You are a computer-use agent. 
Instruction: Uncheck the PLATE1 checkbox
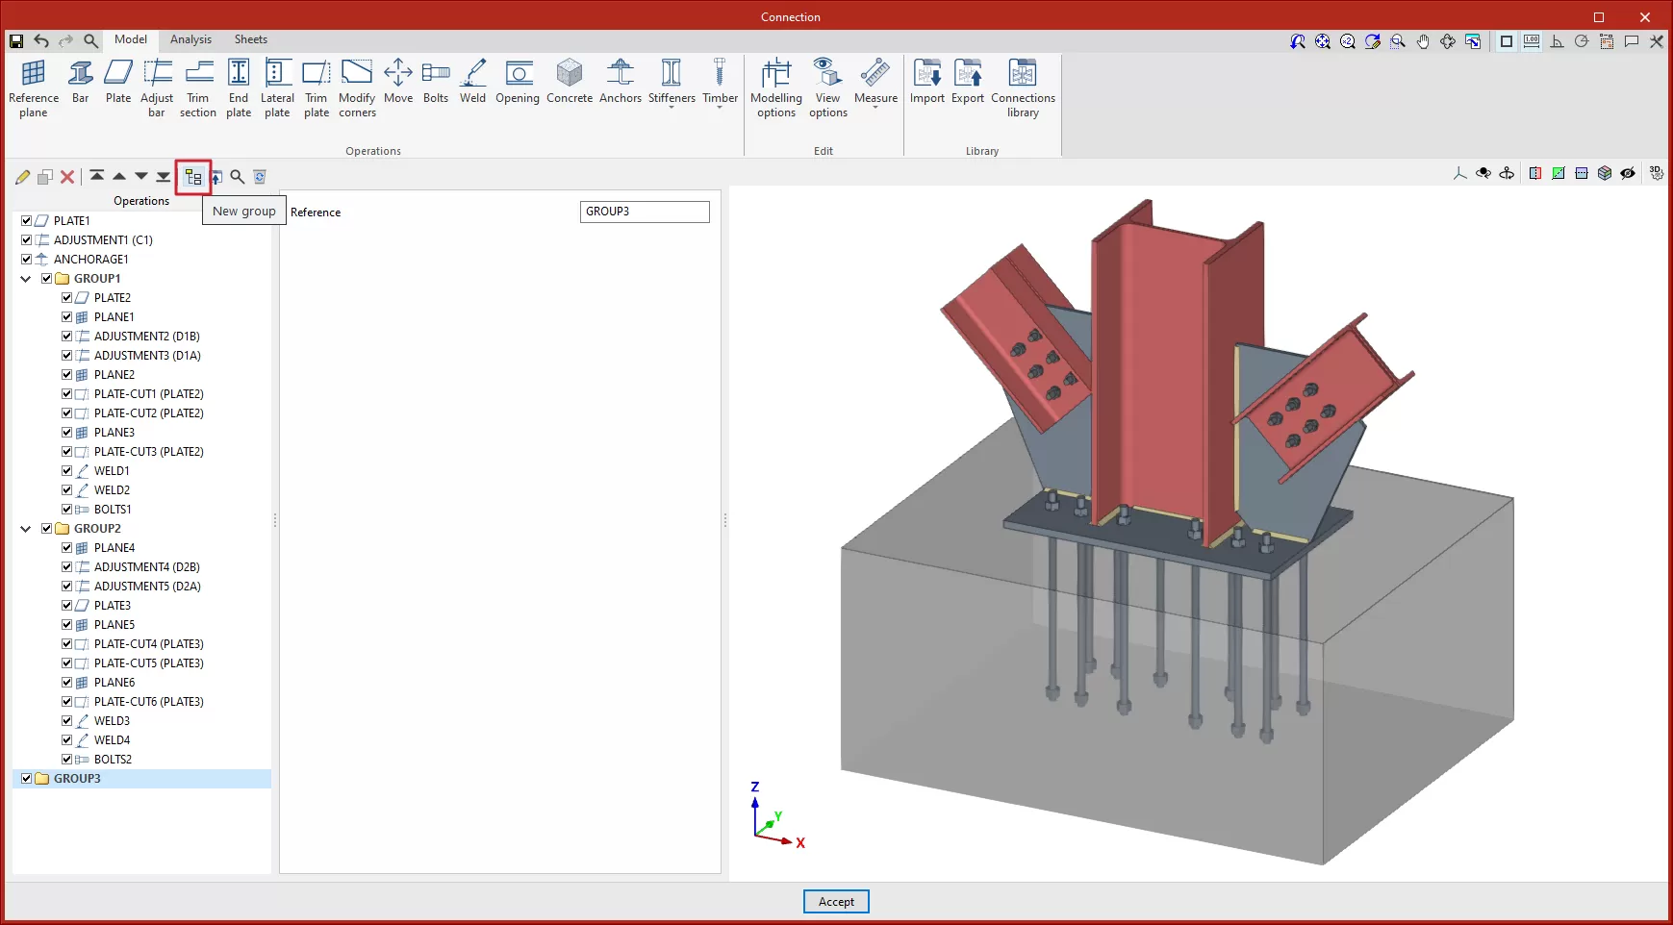[x=27, y=221]
